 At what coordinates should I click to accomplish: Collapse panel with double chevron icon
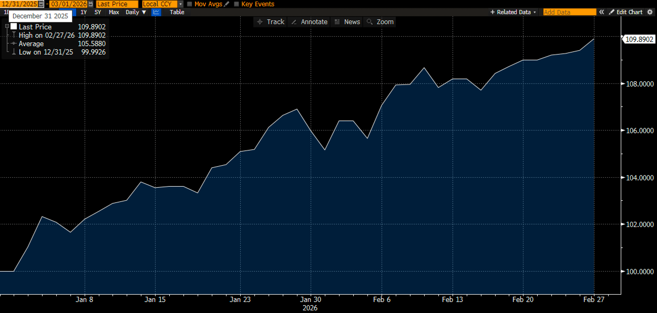pos(601,12)
